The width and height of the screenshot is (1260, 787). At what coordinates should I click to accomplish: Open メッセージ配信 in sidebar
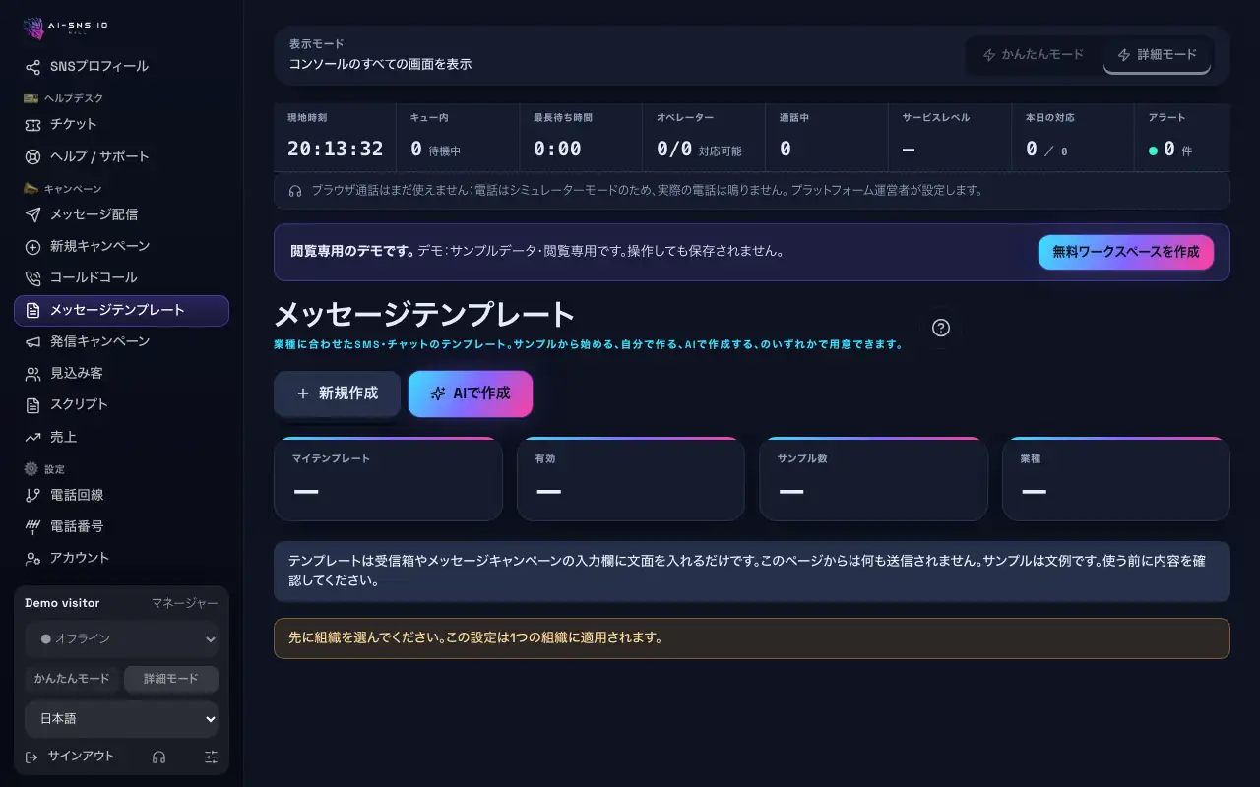coord(121,214)
